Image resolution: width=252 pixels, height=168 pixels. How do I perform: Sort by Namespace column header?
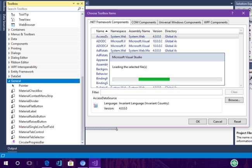click(118, 31)
